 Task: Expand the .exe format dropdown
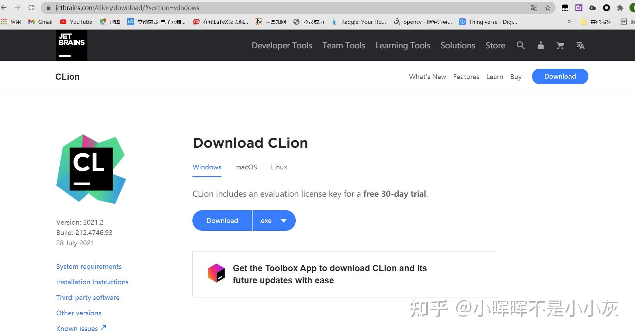click(x=274, y=220)
